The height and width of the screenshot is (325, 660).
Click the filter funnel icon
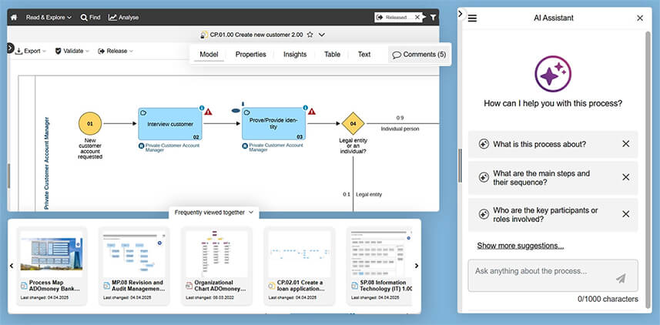(x=433, y=17)
